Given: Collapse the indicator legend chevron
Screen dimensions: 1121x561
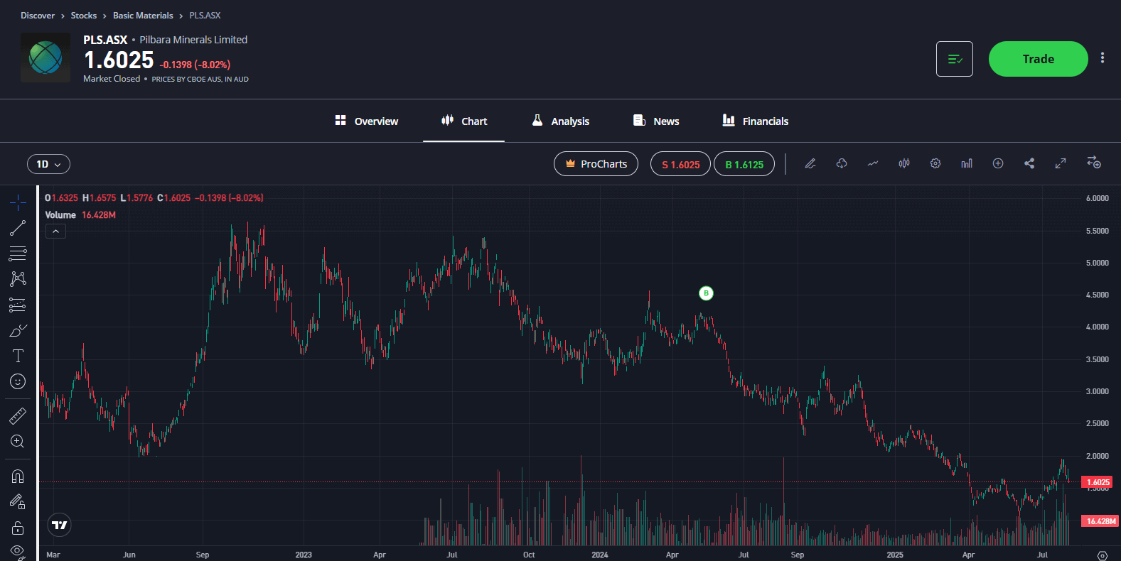Looking at the screenshot, I should pos(55,231).
